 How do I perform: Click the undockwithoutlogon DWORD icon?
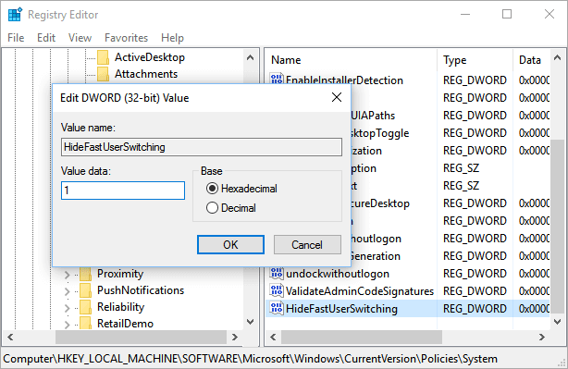[x=277, y=274]
